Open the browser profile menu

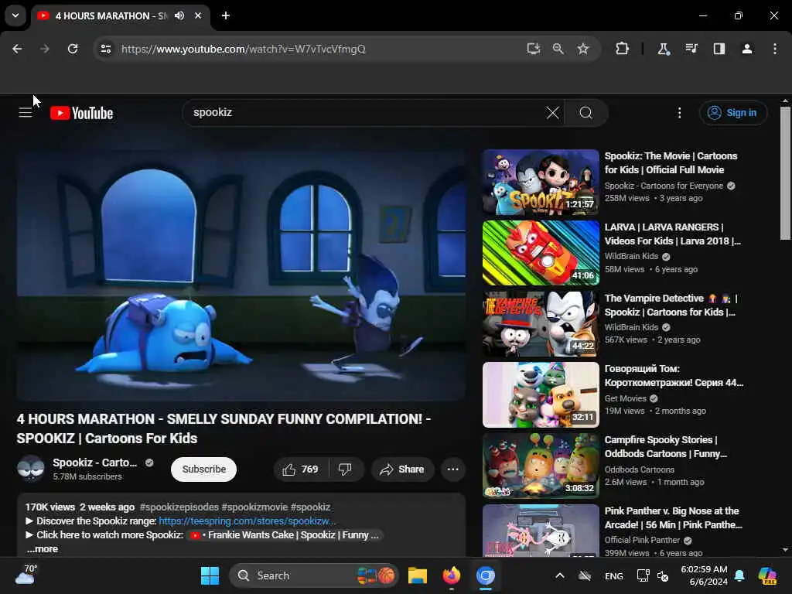click(x=747, y=49)
